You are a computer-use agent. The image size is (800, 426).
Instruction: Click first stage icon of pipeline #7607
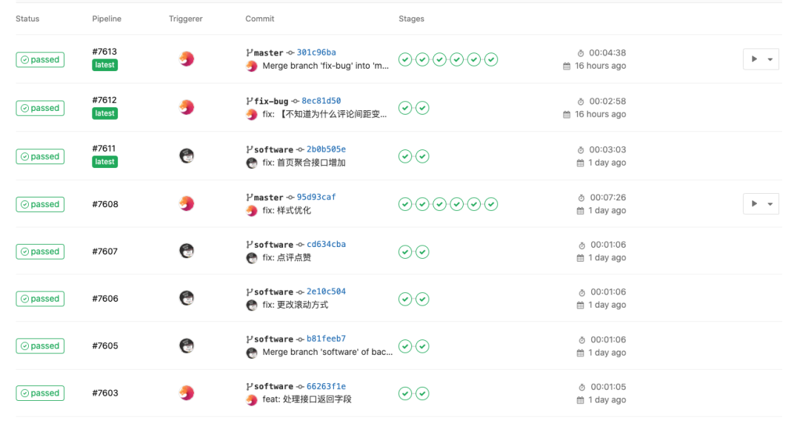click(405, 251)
